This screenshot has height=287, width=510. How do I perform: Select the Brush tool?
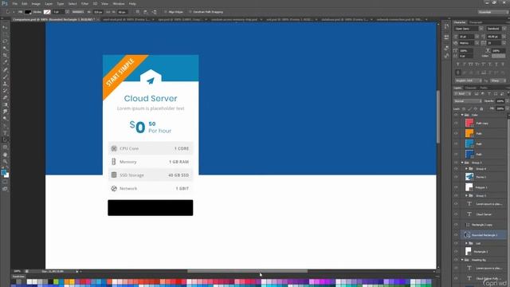point(5,77)
